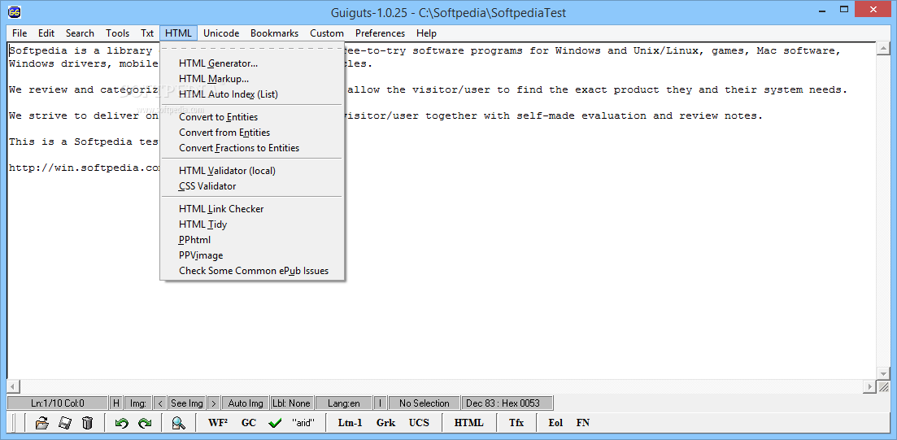Click the vertical scrollbar down arrow

(883, 373)
